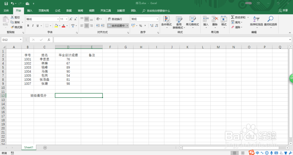Open Conditional Formatting 条件格式
Screen dimensions: 293x155
click(x=166, y=22)
